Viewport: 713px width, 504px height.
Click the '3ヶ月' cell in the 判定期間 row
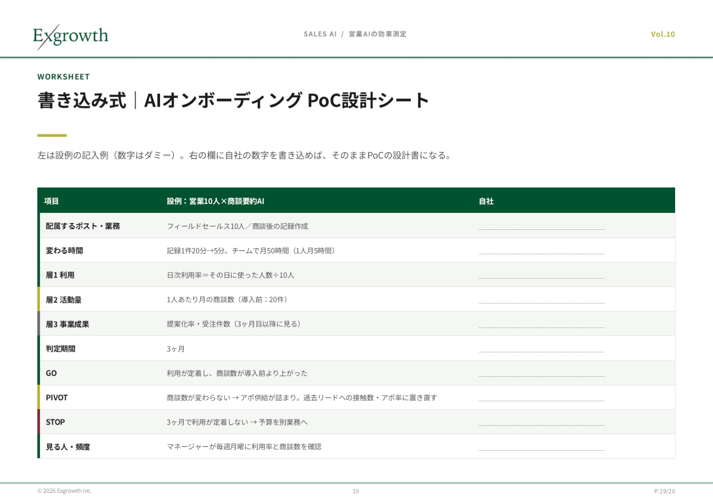point(176,349)
